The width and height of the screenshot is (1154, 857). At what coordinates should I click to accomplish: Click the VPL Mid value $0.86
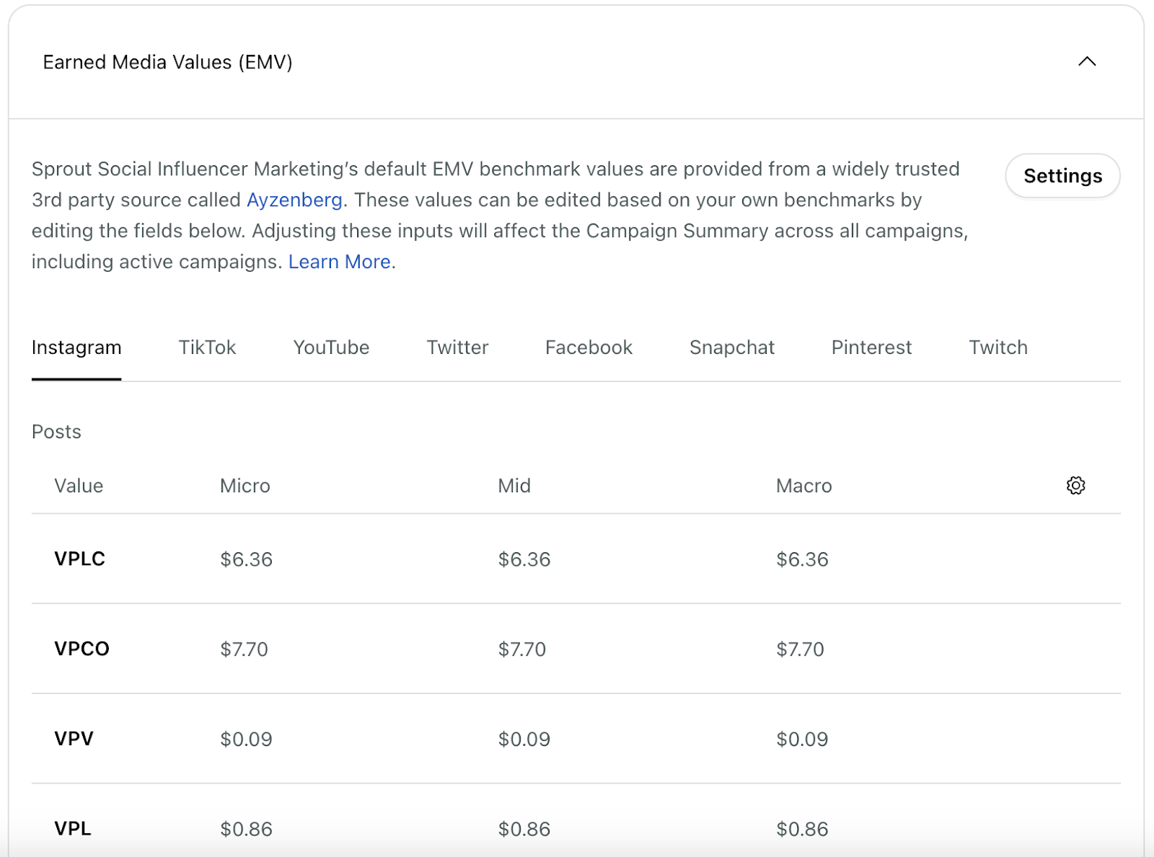(x=524, y=830)
